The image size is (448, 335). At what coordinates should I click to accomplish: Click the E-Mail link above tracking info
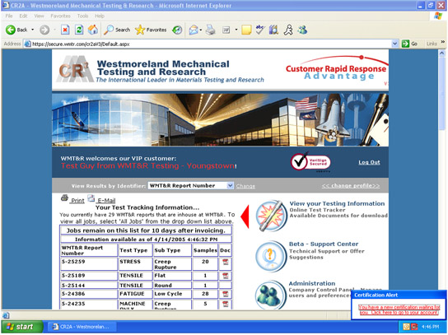point(106,201)
